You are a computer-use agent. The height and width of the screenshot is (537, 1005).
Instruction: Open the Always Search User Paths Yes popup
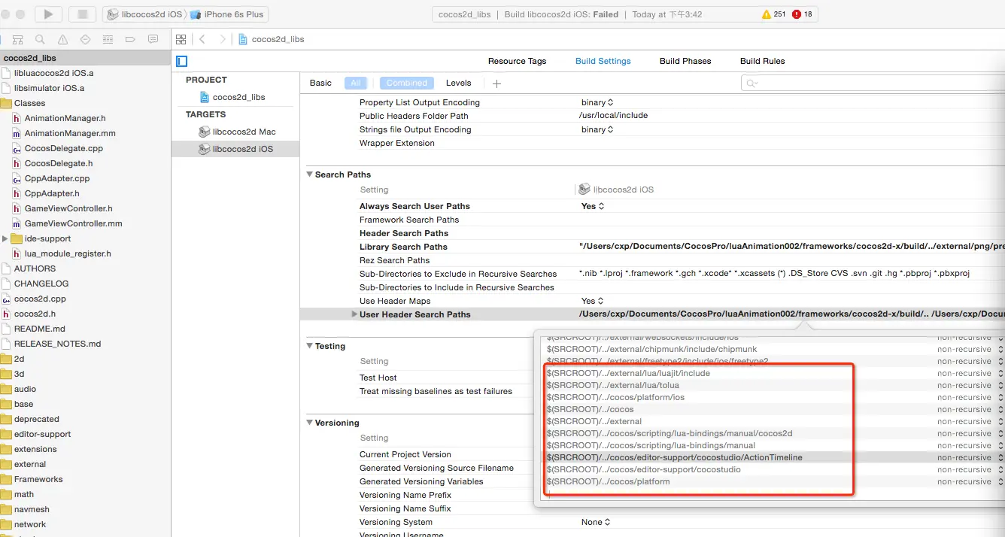(x=593, y=206)
